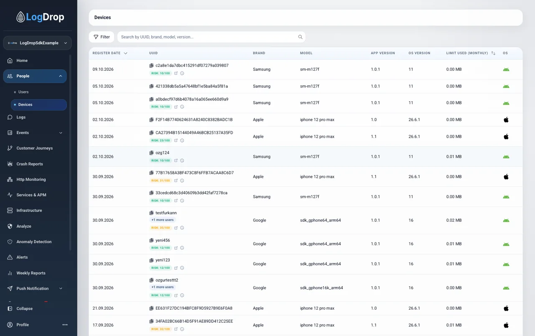Image resolution: width=535 pixels, height=336 pixels.
Task: Sort by Limit Used (Monthly) arrows icon
Action: coord(493,53)
